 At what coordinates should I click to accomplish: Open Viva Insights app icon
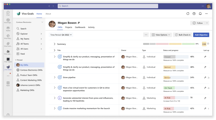pos(8,37)
